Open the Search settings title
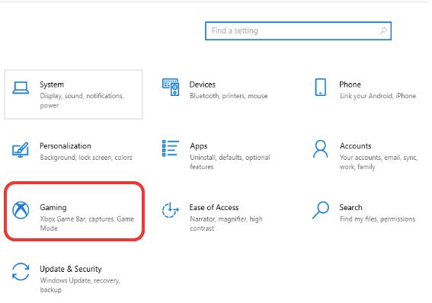Image resolution: width=432 pixels, height=303 pixels. pos(350,207)
